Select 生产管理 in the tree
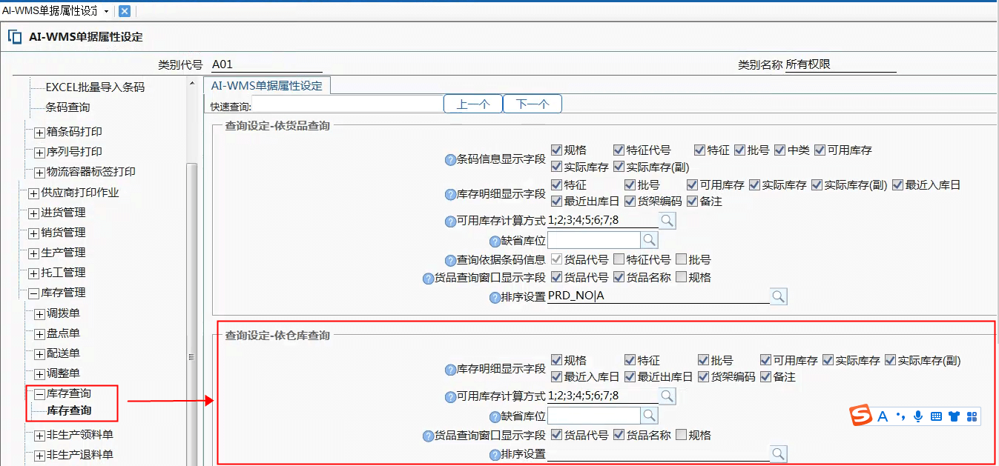This screenshot has height=466, width=999. pos(63,253)
